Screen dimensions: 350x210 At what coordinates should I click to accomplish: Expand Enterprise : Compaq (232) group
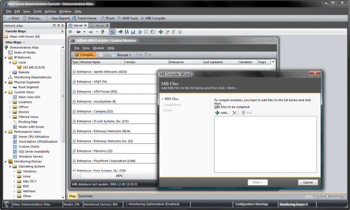click(74, 111)
